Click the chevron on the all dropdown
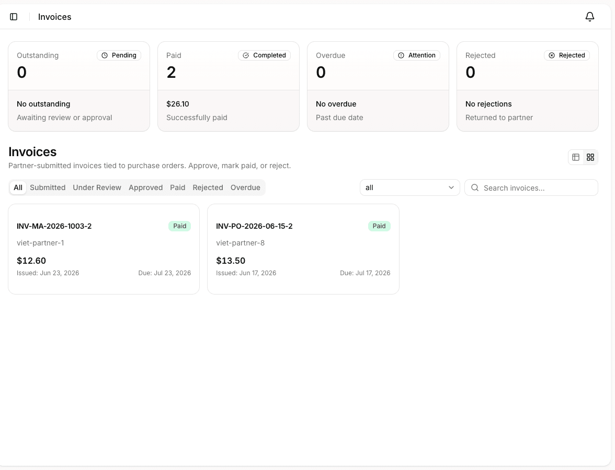Image resolution: width=615 pixels, height=470 pixels. pos(451,187)
